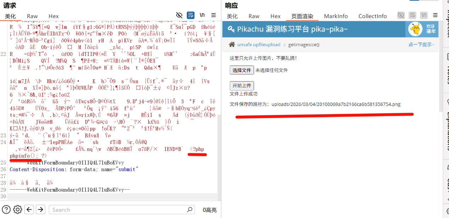Viewport: 449px width, 218px height.
Task: Switch response view to Raw tab
Action: tap(254, 16)
